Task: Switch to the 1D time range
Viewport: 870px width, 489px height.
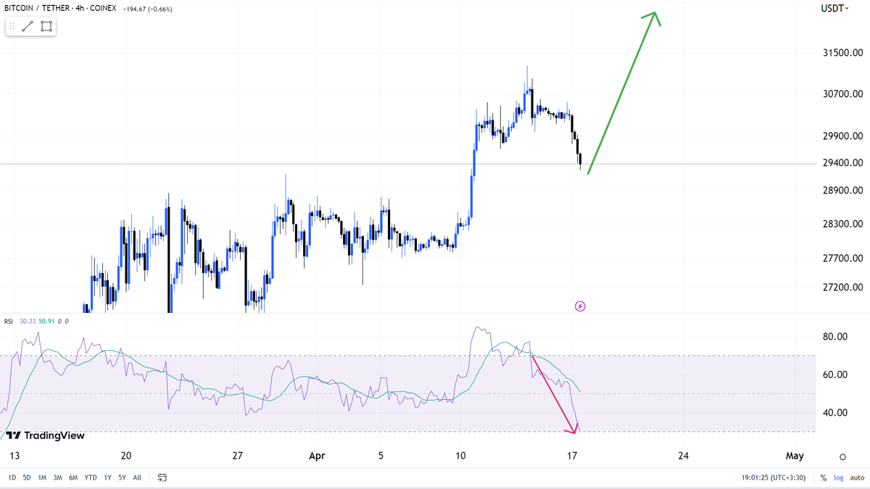Action: pos(12,477)
